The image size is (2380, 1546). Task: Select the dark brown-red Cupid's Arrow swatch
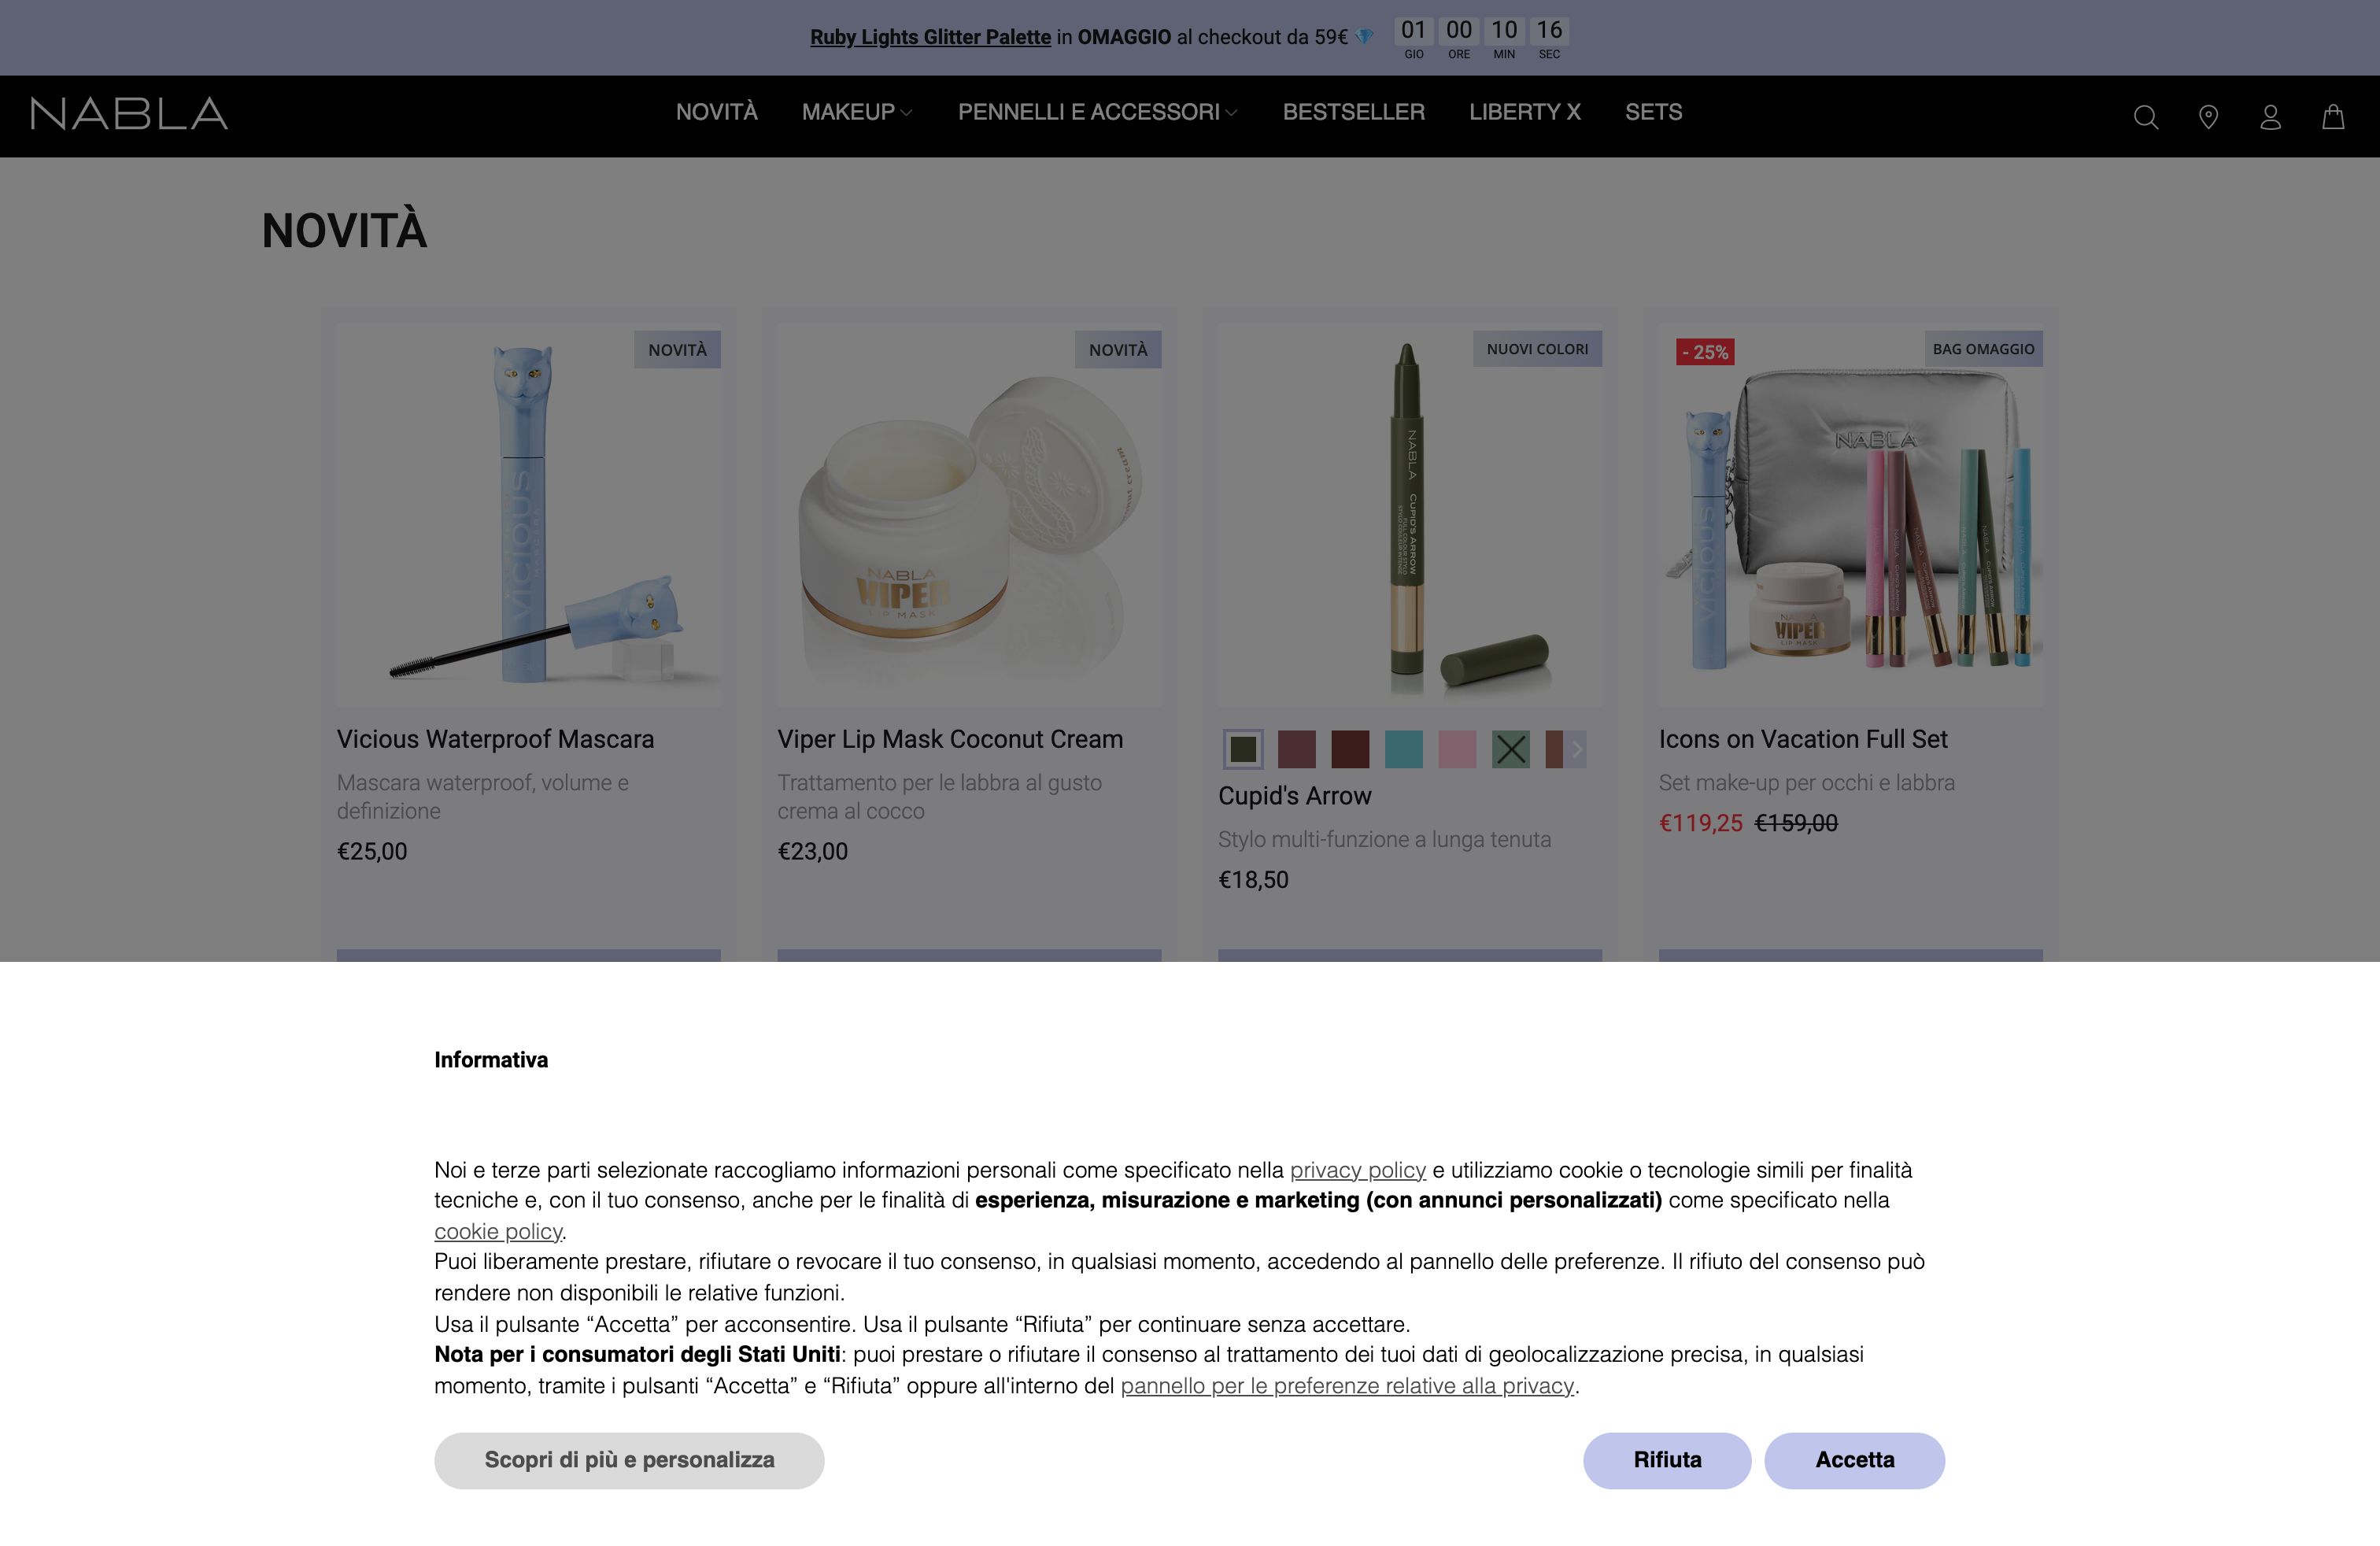[x=1350, y=749]
